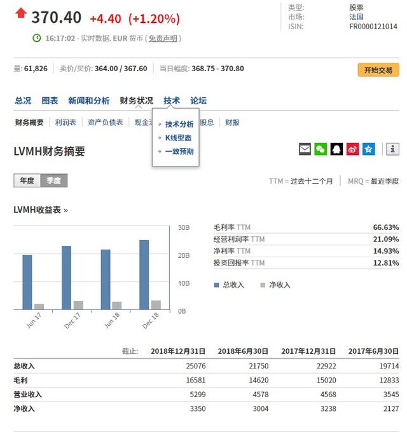
Task: Click the red up-arrow price indicator
Action: coord(21,13)
